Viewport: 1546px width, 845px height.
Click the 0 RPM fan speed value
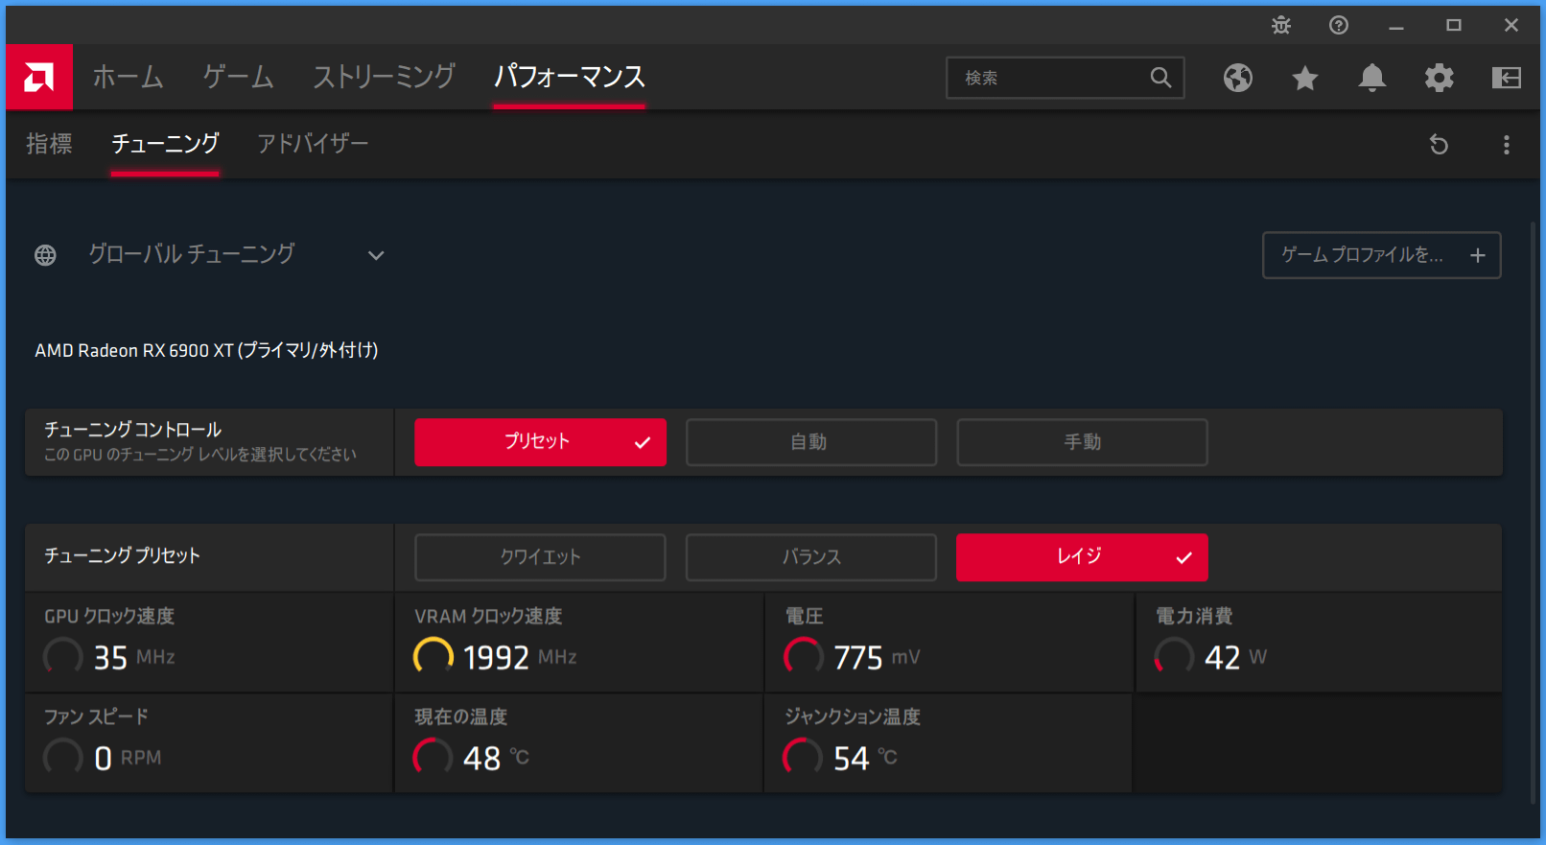(x=128, y=758)
